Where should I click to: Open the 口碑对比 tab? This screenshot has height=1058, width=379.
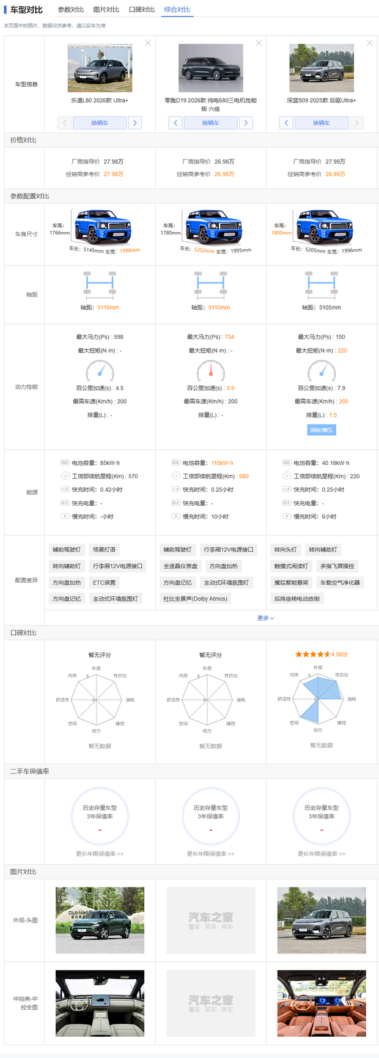point(142,10)
